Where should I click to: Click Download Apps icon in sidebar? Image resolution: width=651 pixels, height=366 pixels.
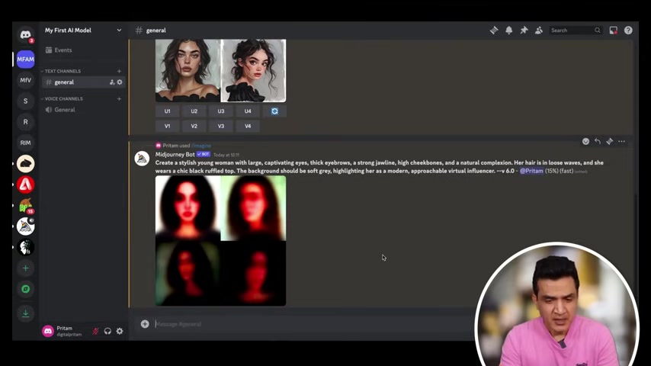point(25,313)
